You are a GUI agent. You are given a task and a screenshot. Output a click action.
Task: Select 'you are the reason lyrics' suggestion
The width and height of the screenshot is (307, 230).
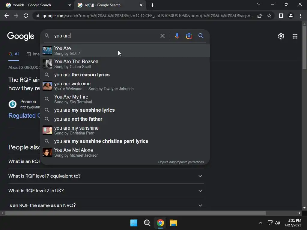pyautogui.click(x=125, y=75)
